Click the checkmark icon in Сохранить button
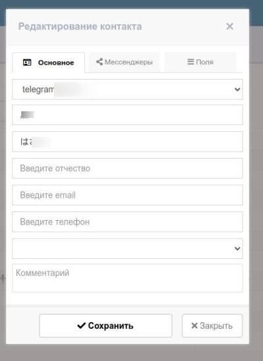 [82, 325]
